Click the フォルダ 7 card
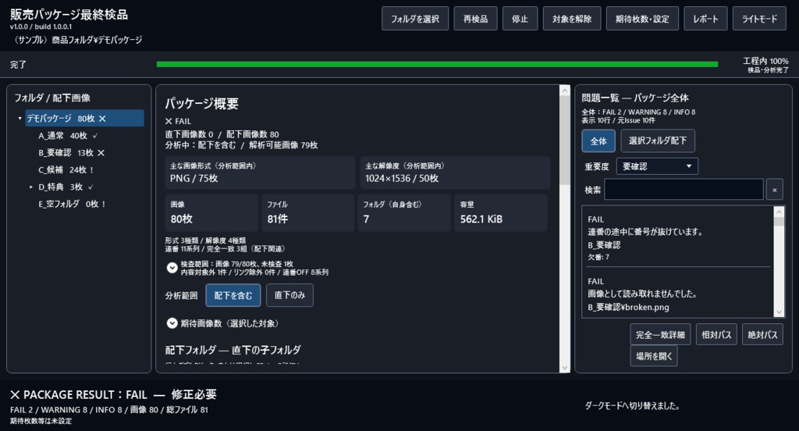This screenshot has width=799, height=431. 404,212
